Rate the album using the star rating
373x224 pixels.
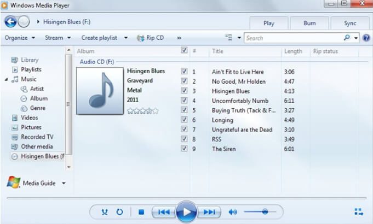click(x=143, y=111)
